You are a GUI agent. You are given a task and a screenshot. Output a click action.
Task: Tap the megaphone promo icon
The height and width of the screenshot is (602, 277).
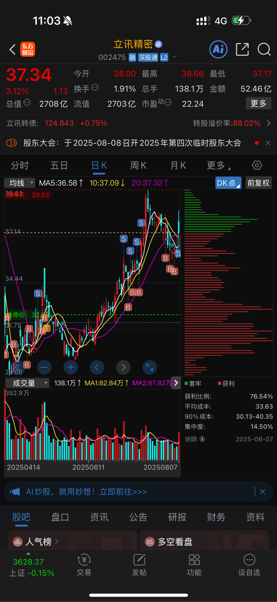15,492
